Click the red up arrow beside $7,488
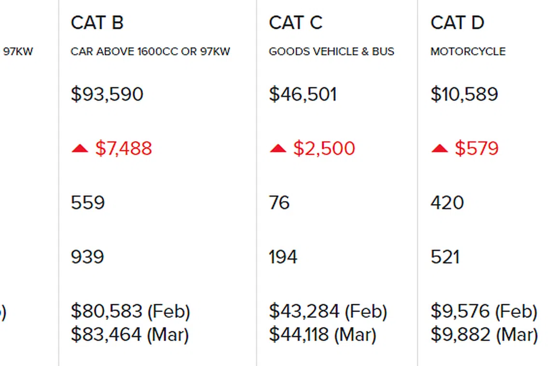 (80, 149)
